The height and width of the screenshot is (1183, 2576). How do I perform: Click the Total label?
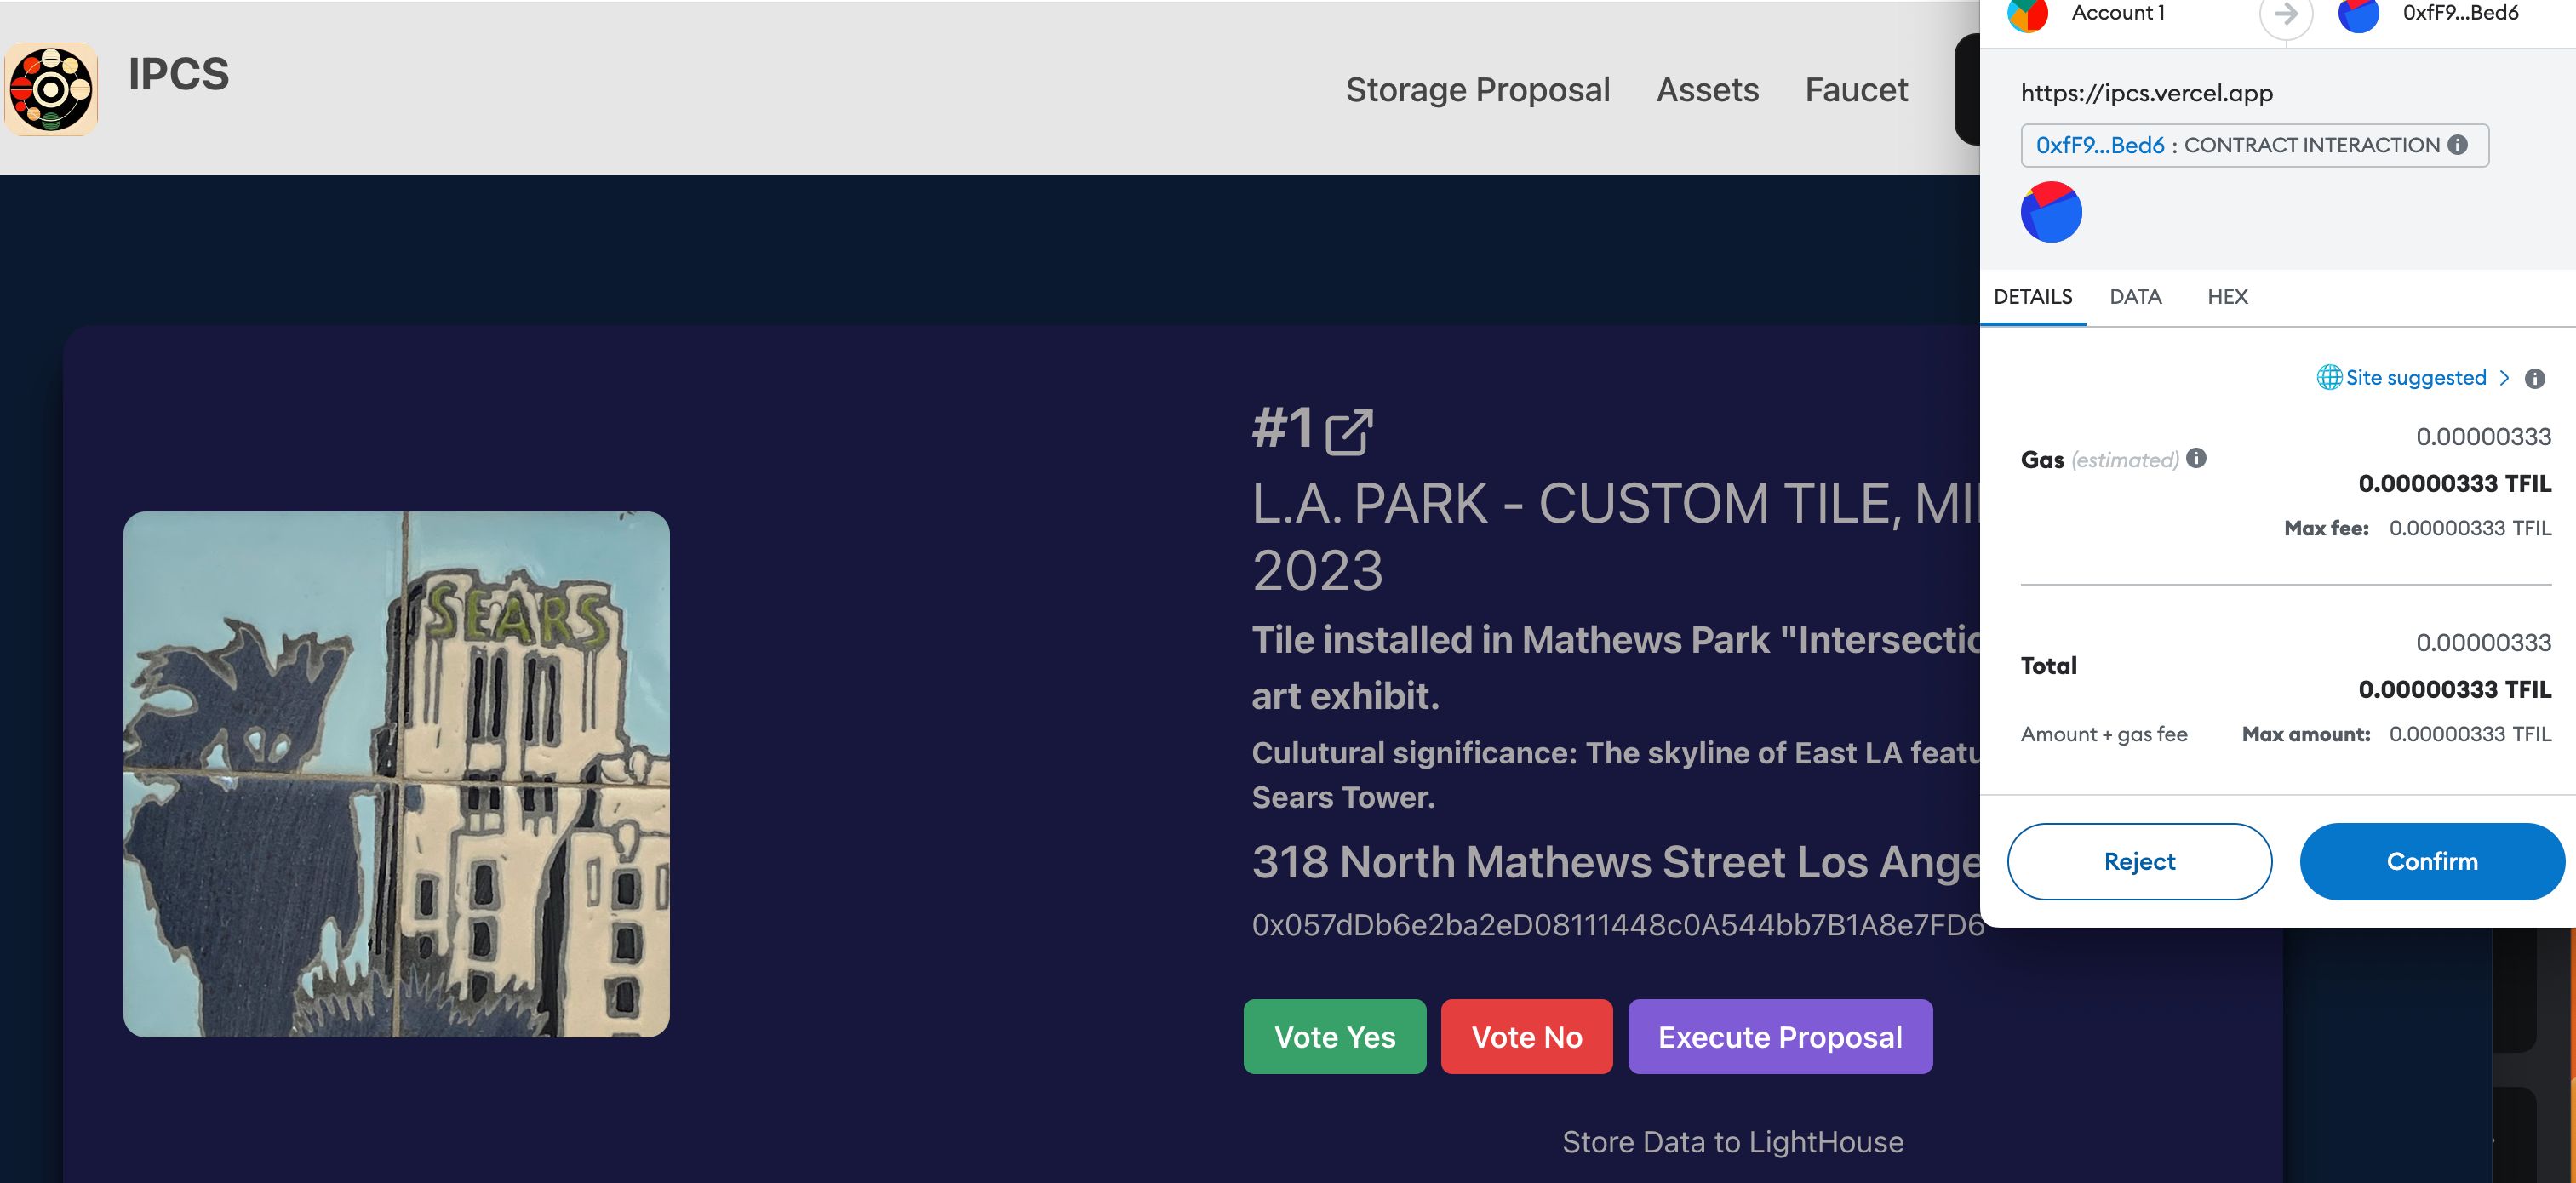click(x=2048, y=666)
